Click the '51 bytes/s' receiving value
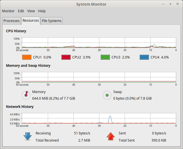Image resolution: width=183 pixels, height=149 pixels. (x=82, y=133)
